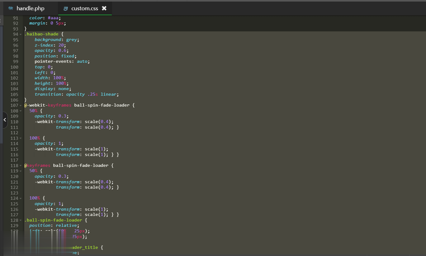Image resolution: width=426 pixels, height=256 pixels.
Task: Click the PHP elephant icon on handle.php tab
Action: [11, 8]
